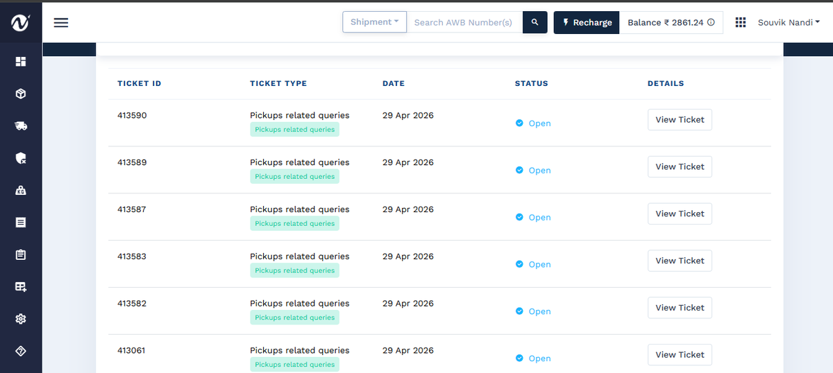Click green query tag on ticket 413589
Viewport: 833px width, 373px height.
(295, 177)
